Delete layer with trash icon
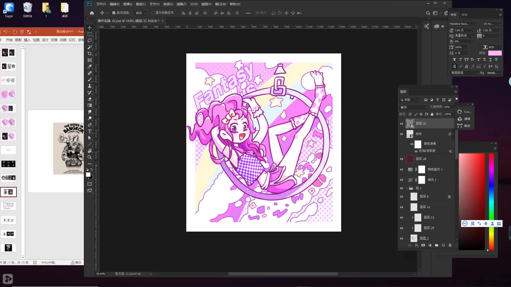Viewport: 511px width, 287px height. click(450, 245)
